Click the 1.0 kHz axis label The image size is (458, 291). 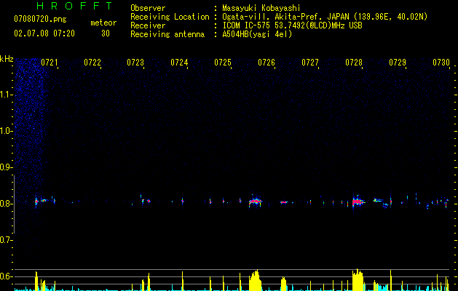point(7,131)
